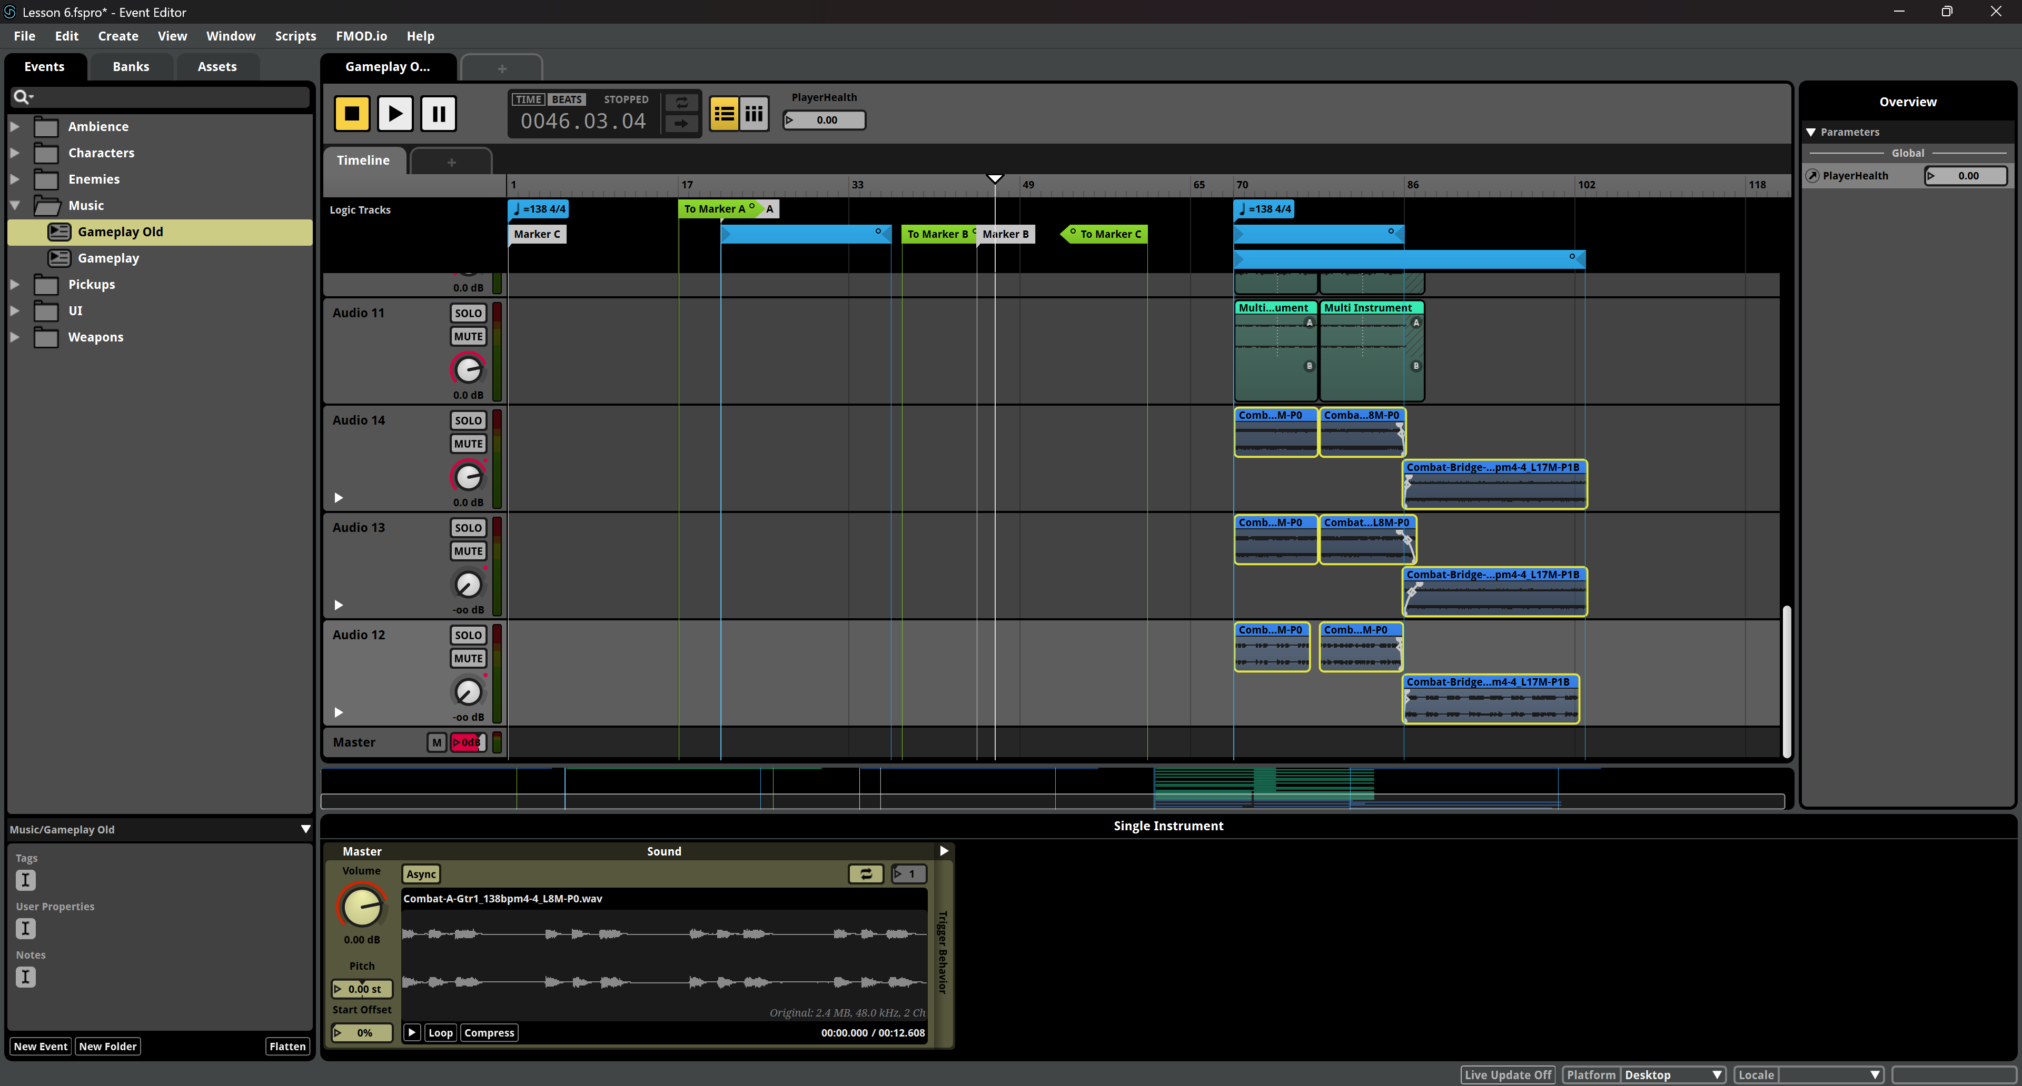2022x1086 pixels.
Task: Collapse the Music folder
Action: [14, 205]
